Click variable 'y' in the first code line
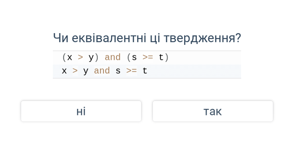The image size is (294, 147). tap(91, 58)
